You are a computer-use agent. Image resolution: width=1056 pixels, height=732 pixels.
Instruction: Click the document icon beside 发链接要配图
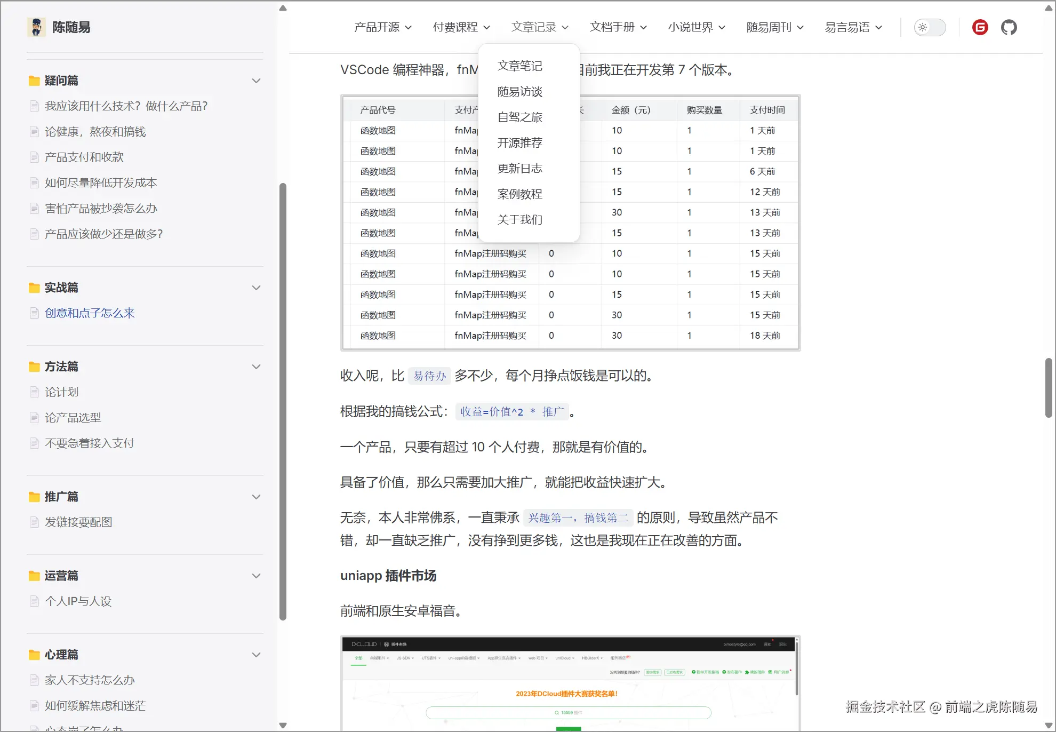[34, 522]
